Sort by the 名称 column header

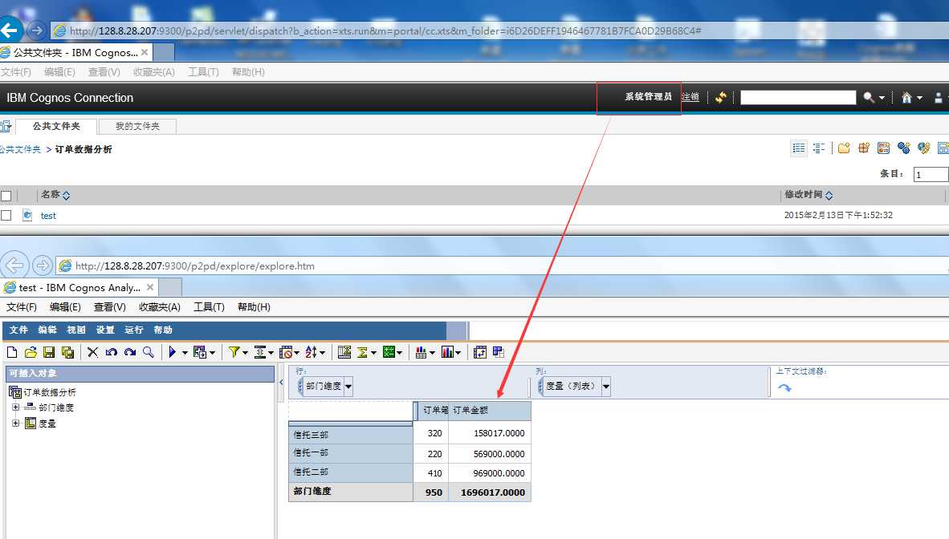pyautogui.click(x=55, y=195)
